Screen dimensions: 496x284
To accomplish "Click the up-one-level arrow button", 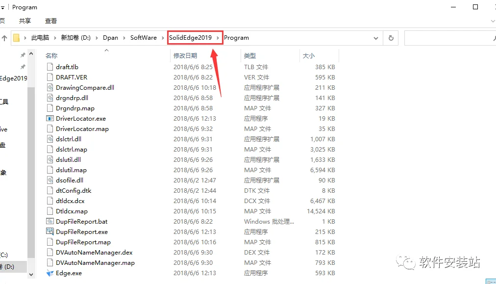I will point(4,38).
